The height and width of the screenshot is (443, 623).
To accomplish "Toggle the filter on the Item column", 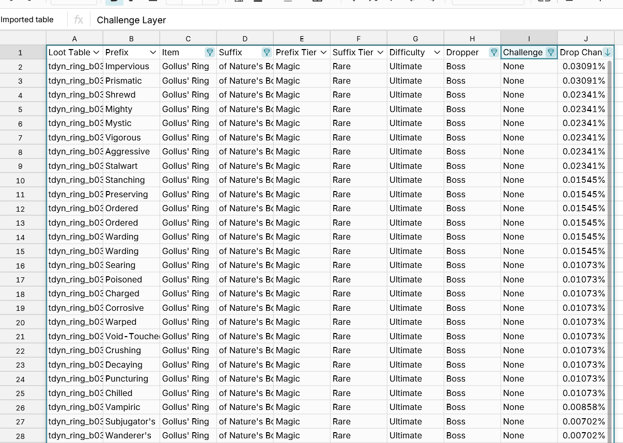I will [209, 52].
